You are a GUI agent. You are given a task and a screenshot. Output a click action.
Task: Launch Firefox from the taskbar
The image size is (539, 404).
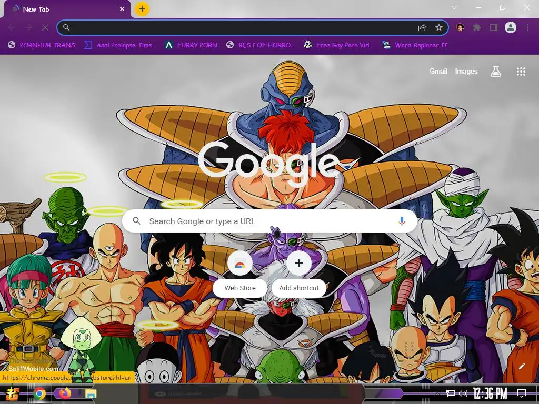pyautogui.click(x=65, y=393)
